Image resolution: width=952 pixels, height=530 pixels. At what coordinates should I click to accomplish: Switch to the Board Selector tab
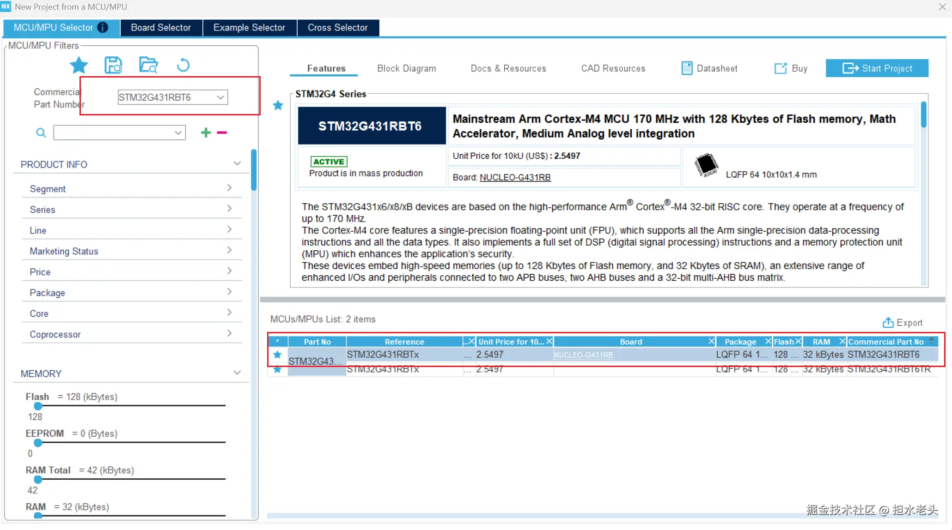(161, 28)
